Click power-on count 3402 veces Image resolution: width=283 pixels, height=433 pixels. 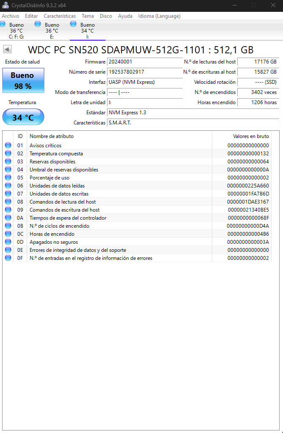[258, 92]
